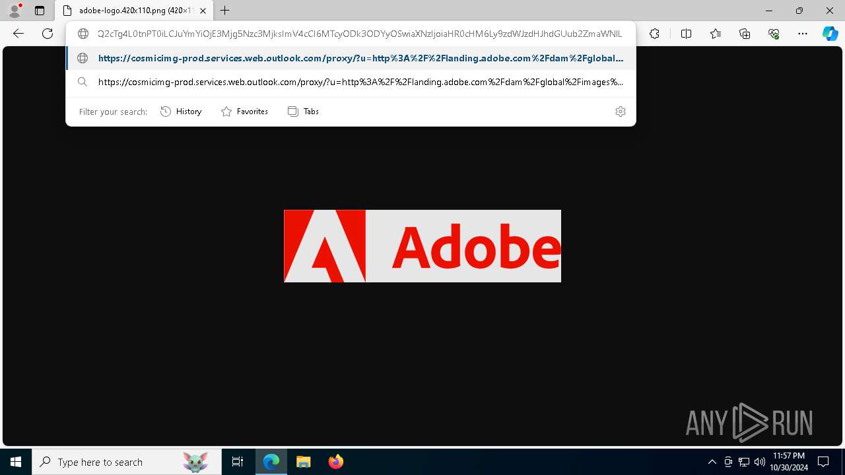Open the tab actions menu icon

[x=40, y=11]
